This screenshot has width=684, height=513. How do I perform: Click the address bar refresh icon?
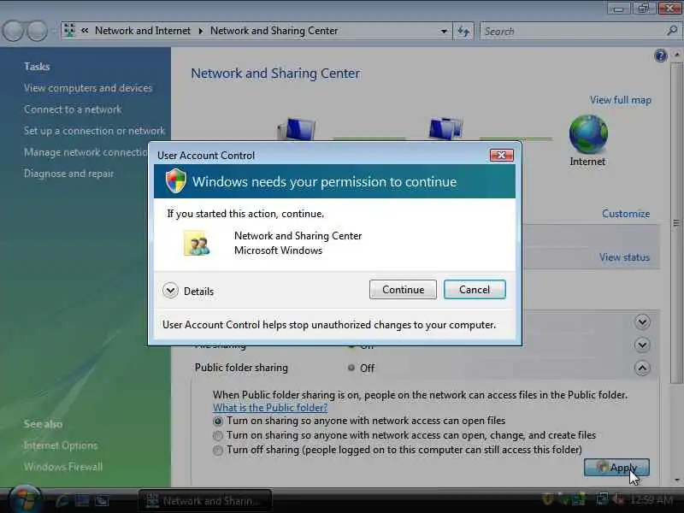[x=463, y=31]
